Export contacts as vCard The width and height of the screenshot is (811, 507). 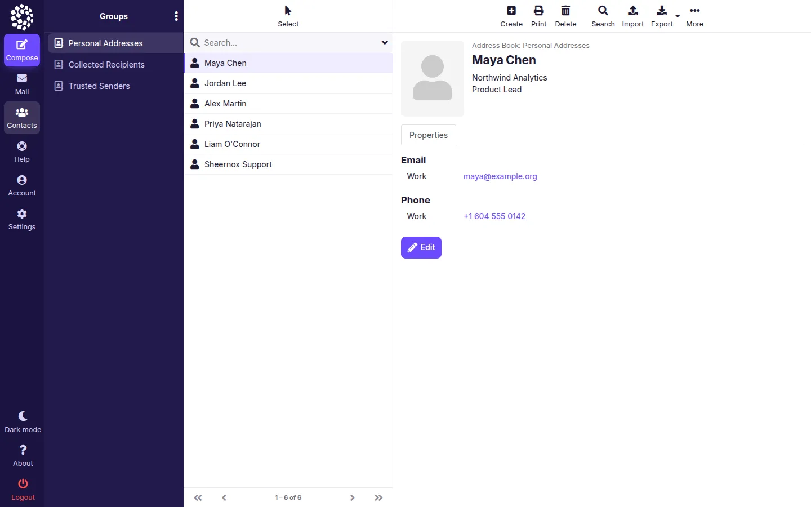pos(662,16)
